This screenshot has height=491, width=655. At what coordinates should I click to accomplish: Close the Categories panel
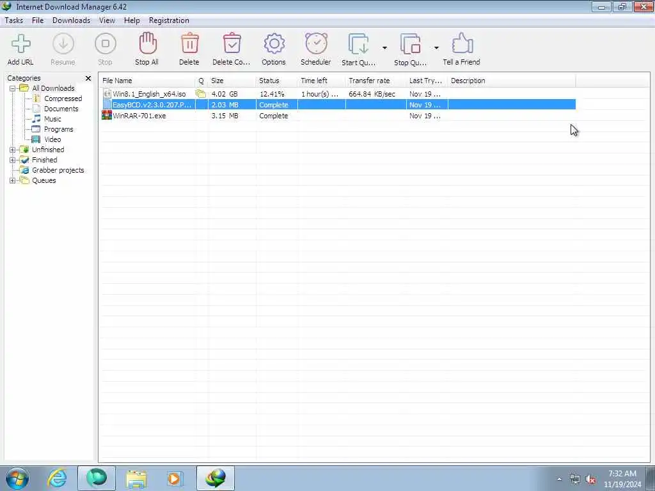(x=88, y=78)
